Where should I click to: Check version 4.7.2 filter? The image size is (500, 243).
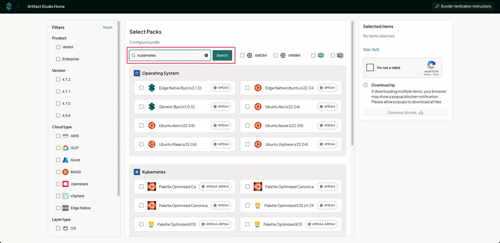tap(58, 79)
